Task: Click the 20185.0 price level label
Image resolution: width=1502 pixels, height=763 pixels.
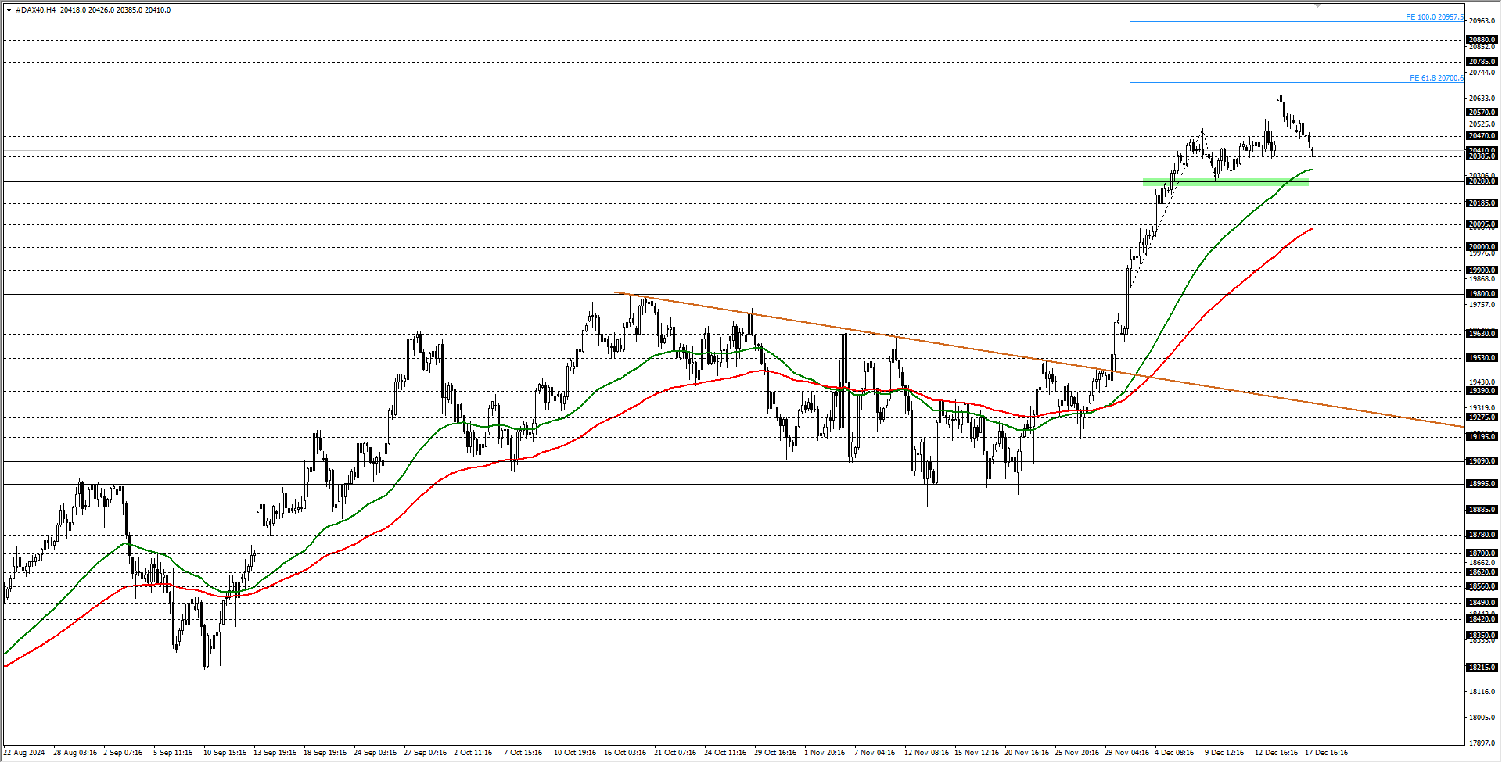Action: 1482,203
